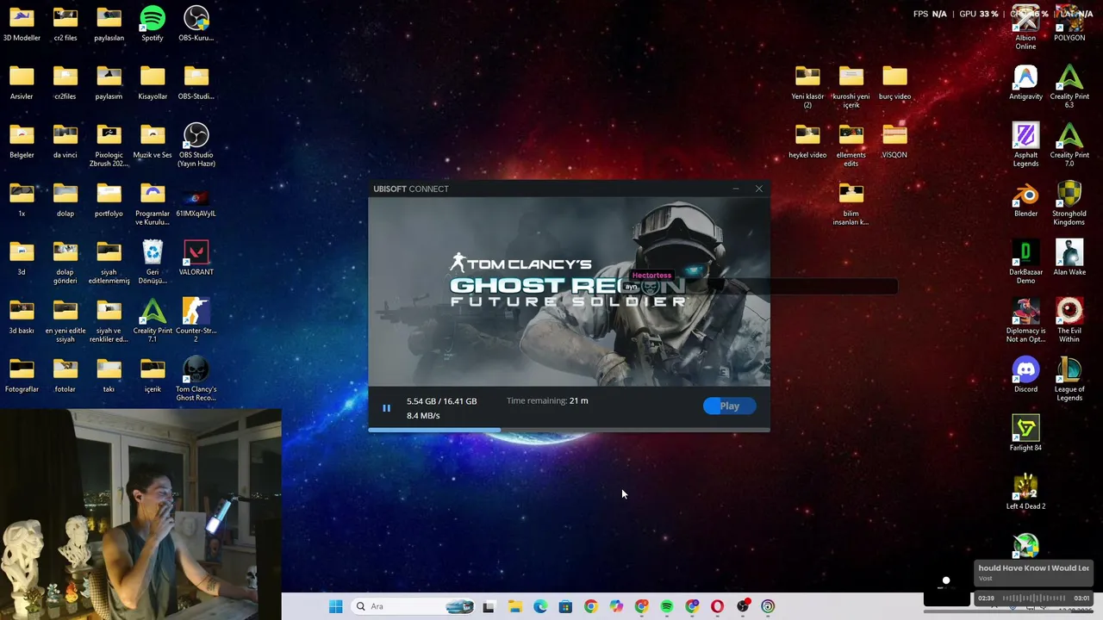
Task: Open Farlight 84 desktop shortcut
Action: click(1025, 434)
